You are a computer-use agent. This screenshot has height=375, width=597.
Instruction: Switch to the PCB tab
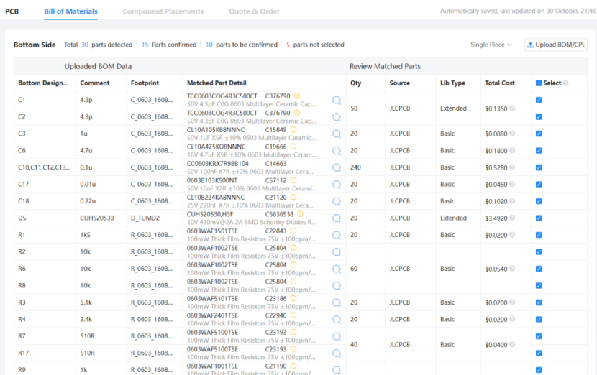[12, 11]
